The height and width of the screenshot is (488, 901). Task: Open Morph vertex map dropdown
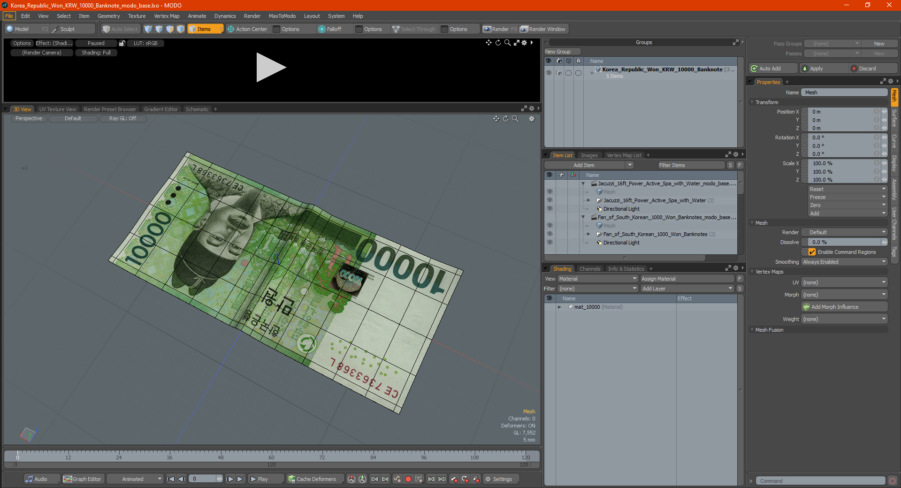tap(844, 295)
